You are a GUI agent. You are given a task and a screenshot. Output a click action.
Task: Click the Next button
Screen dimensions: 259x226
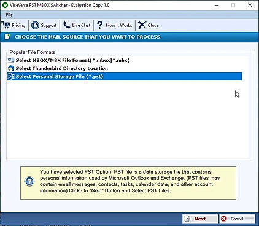200,219
